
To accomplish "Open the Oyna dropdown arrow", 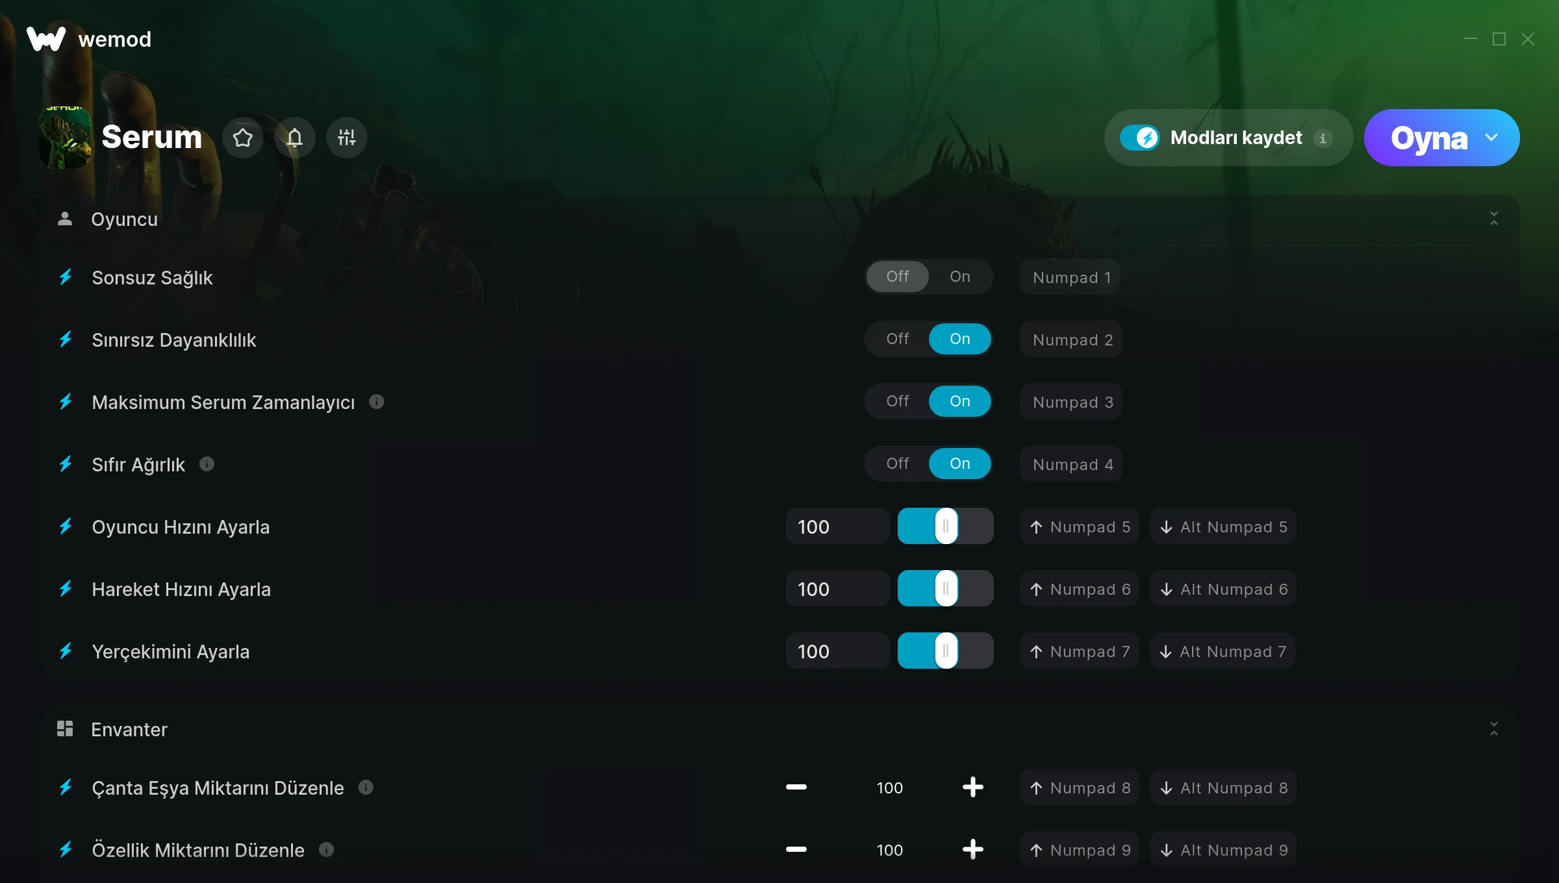I will click(1491, 138).
